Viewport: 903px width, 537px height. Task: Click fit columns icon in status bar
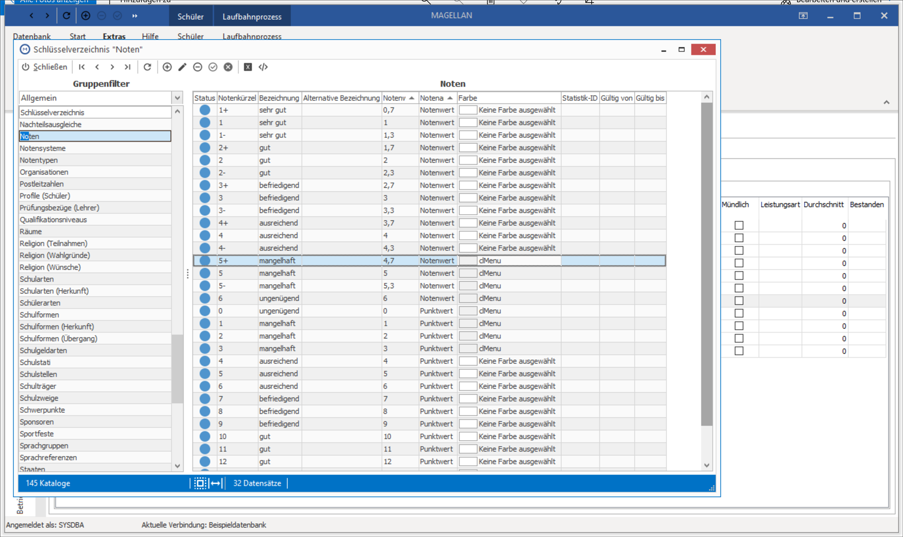click(x=200, y=483)
